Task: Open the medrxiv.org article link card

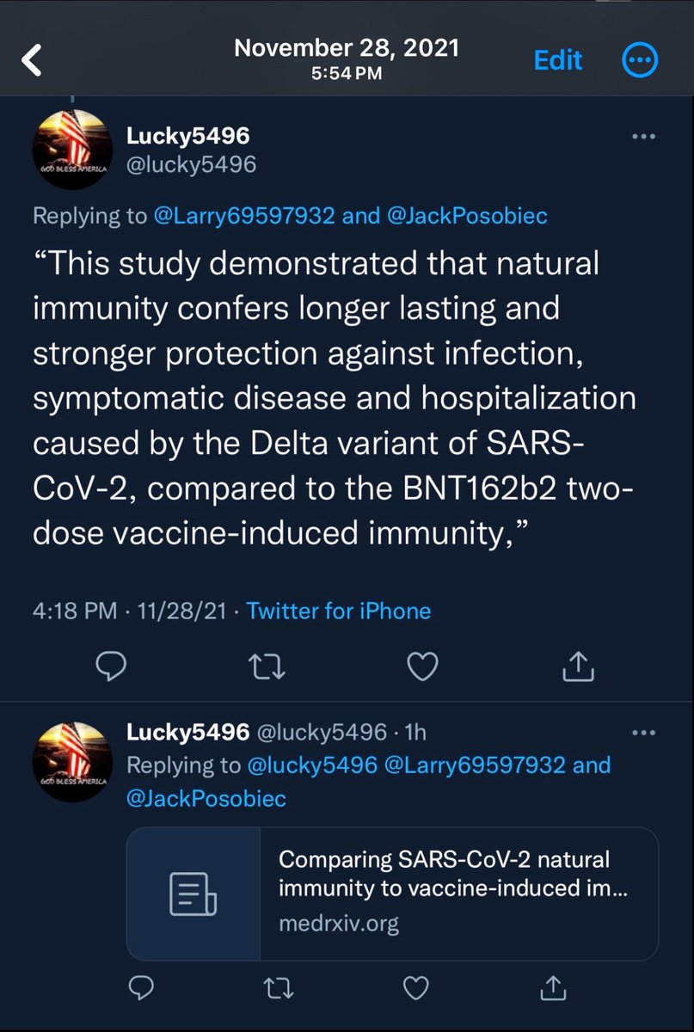Action: (x=392, y=893)
